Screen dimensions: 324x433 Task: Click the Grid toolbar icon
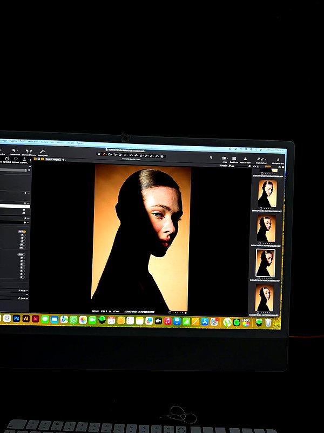(234, 159)
